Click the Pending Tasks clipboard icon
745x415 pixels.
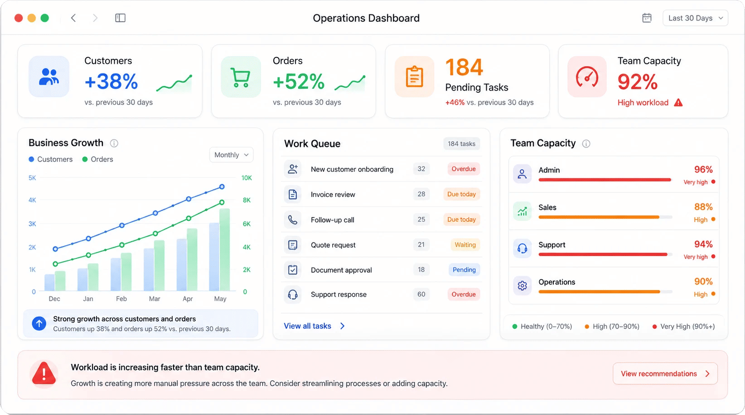(x=415, y=76)
